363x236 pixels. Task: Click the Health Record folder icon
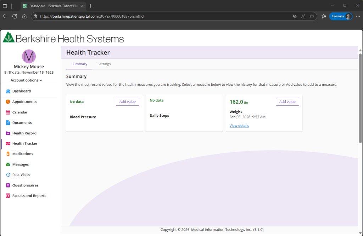pyautogui.click(x=8, y=133)
